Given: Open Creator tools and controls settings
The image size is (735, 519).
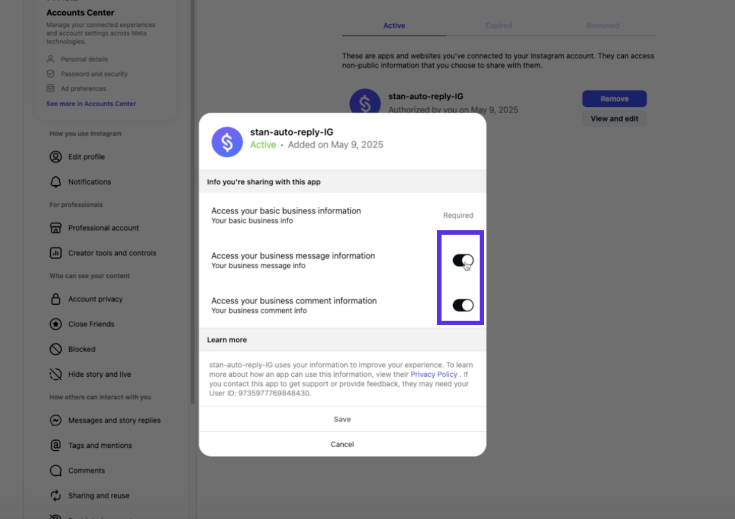Looking at the screenshot, I should [112, 253].
